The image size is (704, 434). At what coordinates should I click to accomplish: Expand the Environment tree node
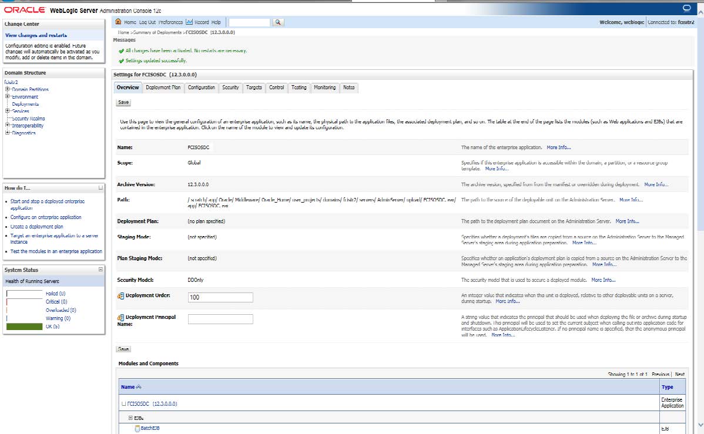pyautogui.click(x=7, y=96)
